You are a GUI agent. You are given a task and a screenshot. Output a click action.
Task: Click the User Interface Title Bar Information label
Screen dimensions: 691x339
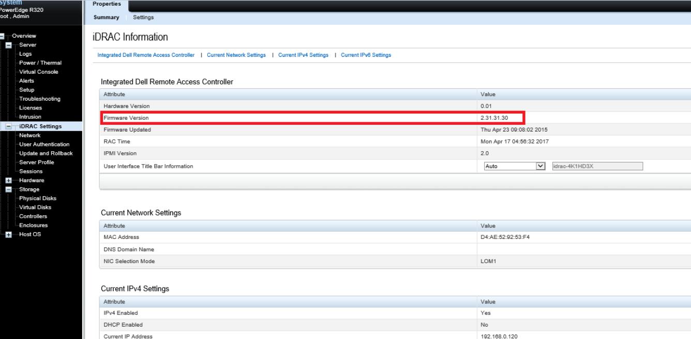tap(148, 166)
